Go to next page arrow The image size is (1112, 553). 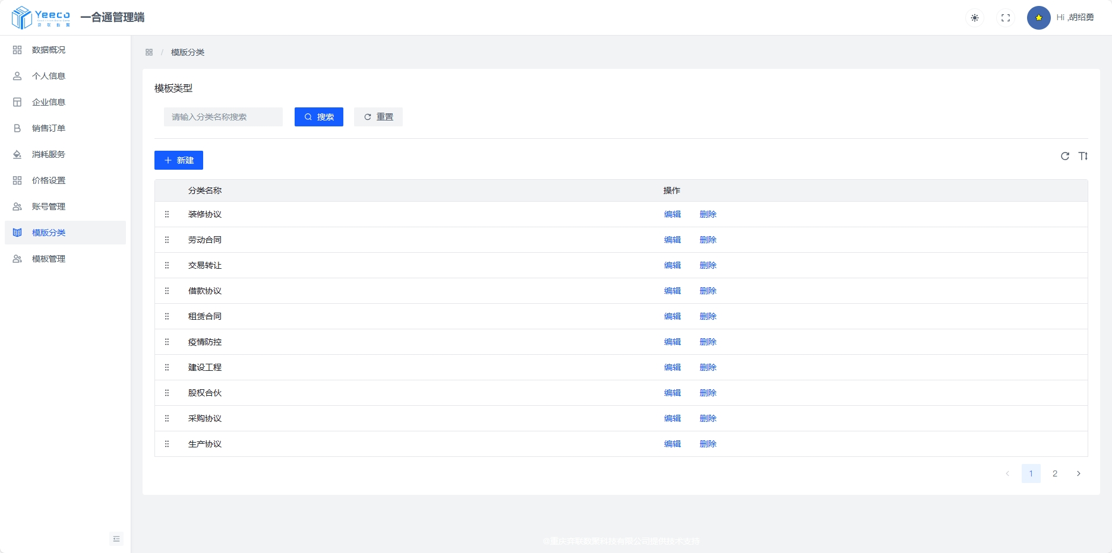[1079, 473]
